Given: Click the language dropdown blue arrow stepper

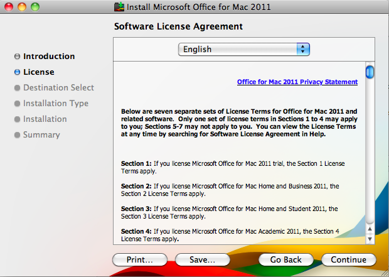Looking at the screenshot, I should point(303,49).
